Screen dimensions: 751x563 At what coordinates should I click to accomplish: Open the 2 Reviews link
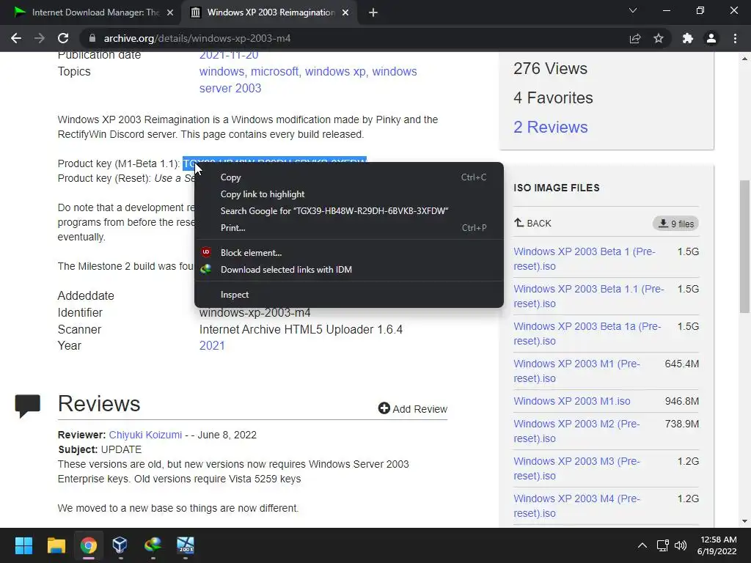click(550, 127)
